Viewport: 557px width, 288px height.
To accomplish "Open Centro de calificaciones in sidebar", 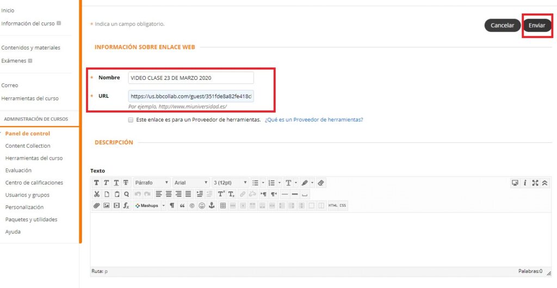I will pyautogui.click(x=34, y=183).
